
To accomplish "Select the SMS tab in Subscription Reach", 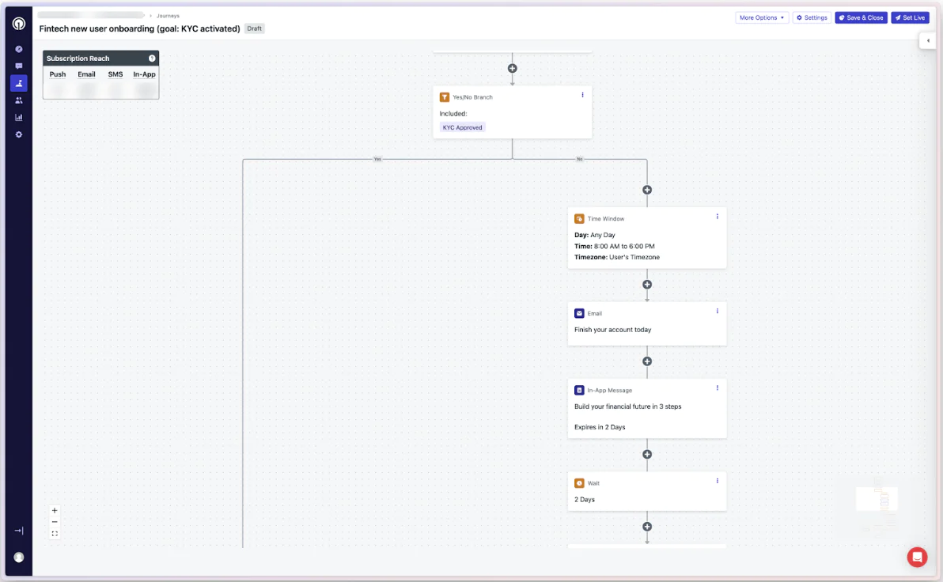I will [x=115, y=74].
